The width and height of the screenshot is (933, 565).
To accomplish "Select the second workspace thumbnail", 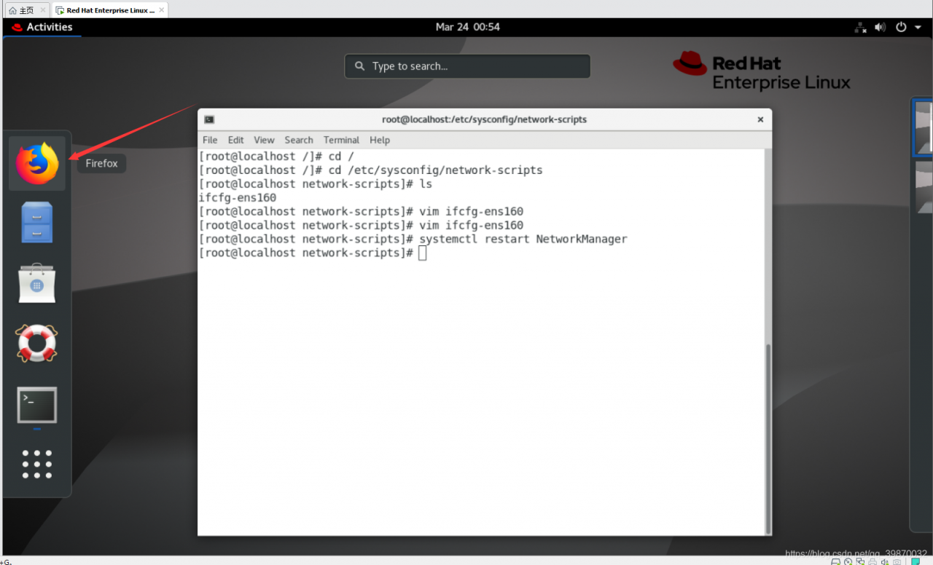I will coord(924,187).
